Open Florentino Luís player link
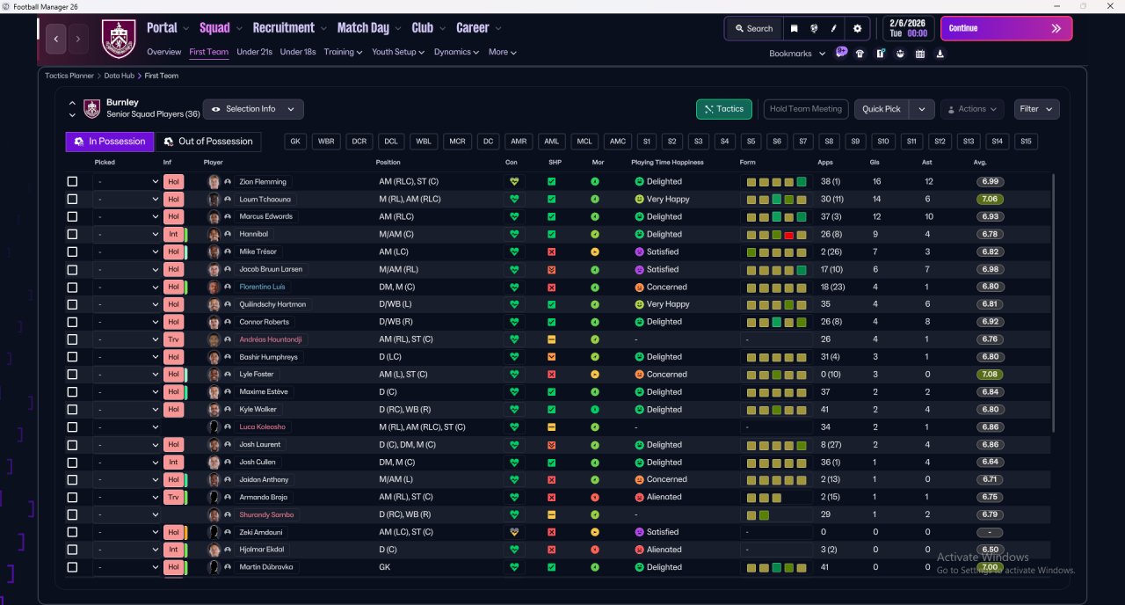This screenshot has width=1125, height=605. 262,287
